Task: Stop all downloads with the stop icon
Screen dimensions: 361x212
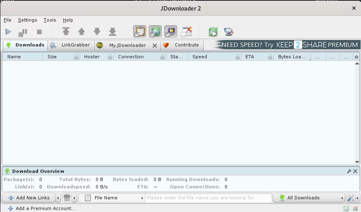Action: pyautogui.click(x=39, y=32)
